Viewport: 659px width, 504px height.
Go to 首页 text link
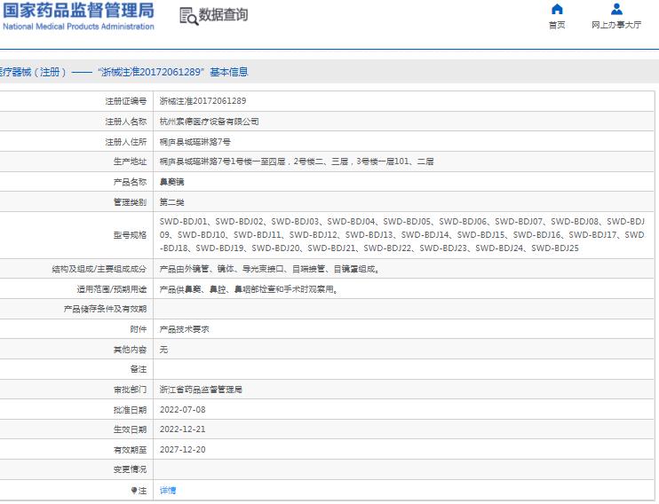[x=557, y=25]
